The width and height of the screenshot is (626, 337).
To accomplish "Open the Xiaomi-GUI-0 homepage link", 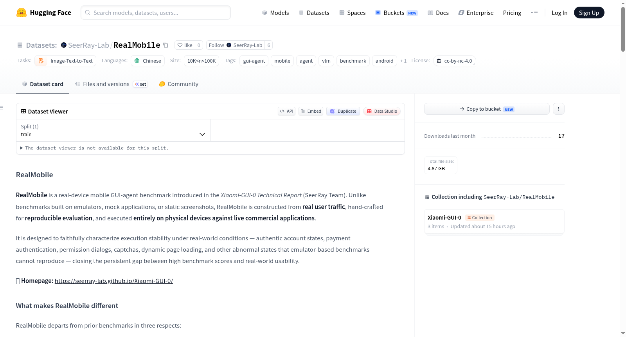I will click(114, 281).
